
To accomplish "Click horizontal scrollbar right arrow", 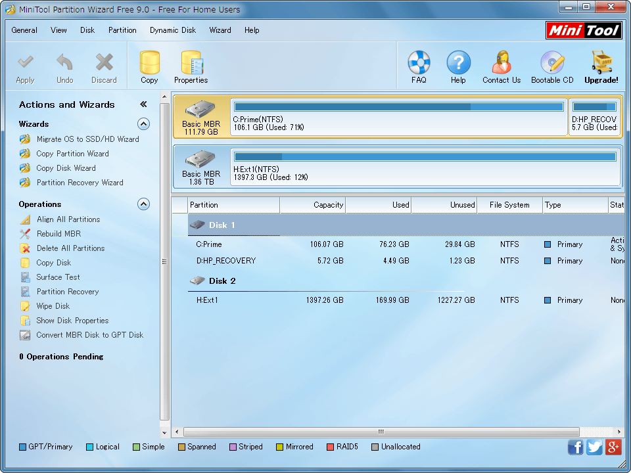I will [x=619, y=432].
